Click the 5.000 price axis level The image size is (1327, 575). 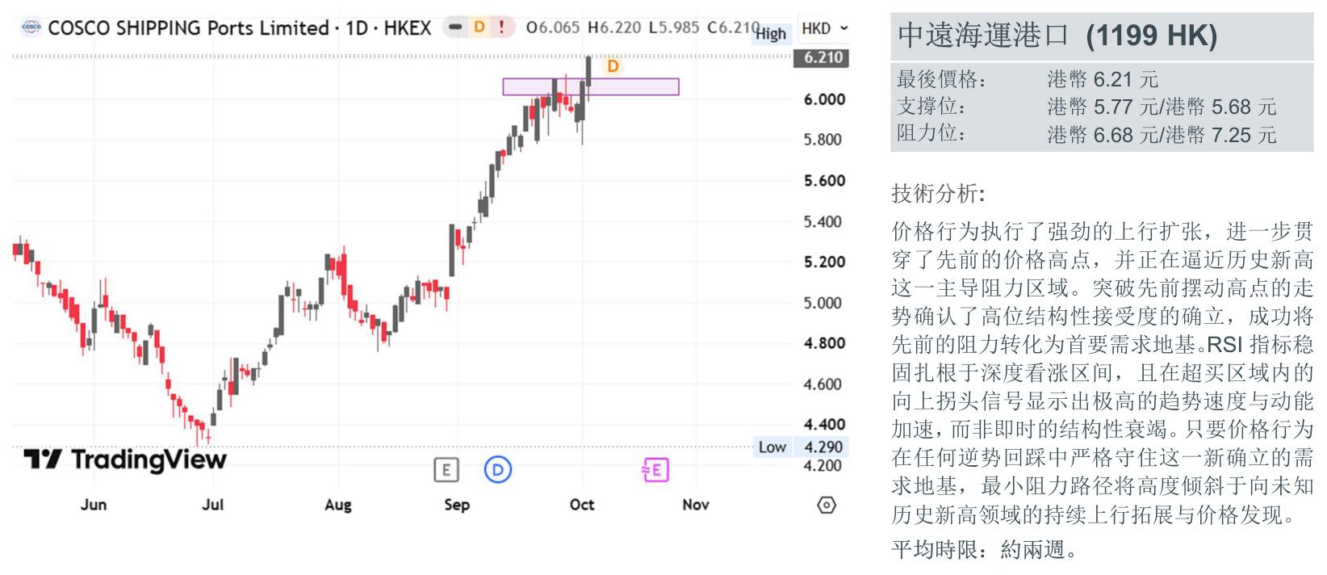coord(824,303)
